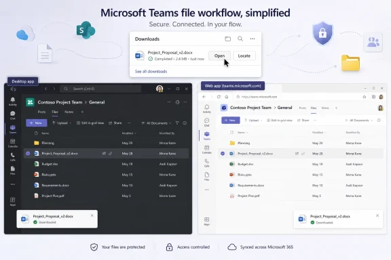391x260 pixels.
Task: Open info pane icon in desktop file toolbar
Action: coord(185,123)
